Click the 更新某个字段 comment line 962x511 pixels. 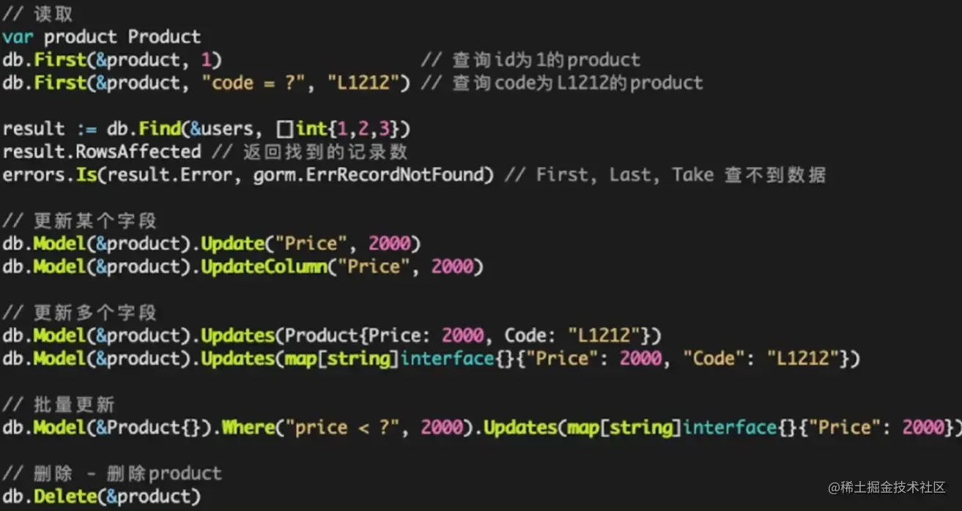79,220
